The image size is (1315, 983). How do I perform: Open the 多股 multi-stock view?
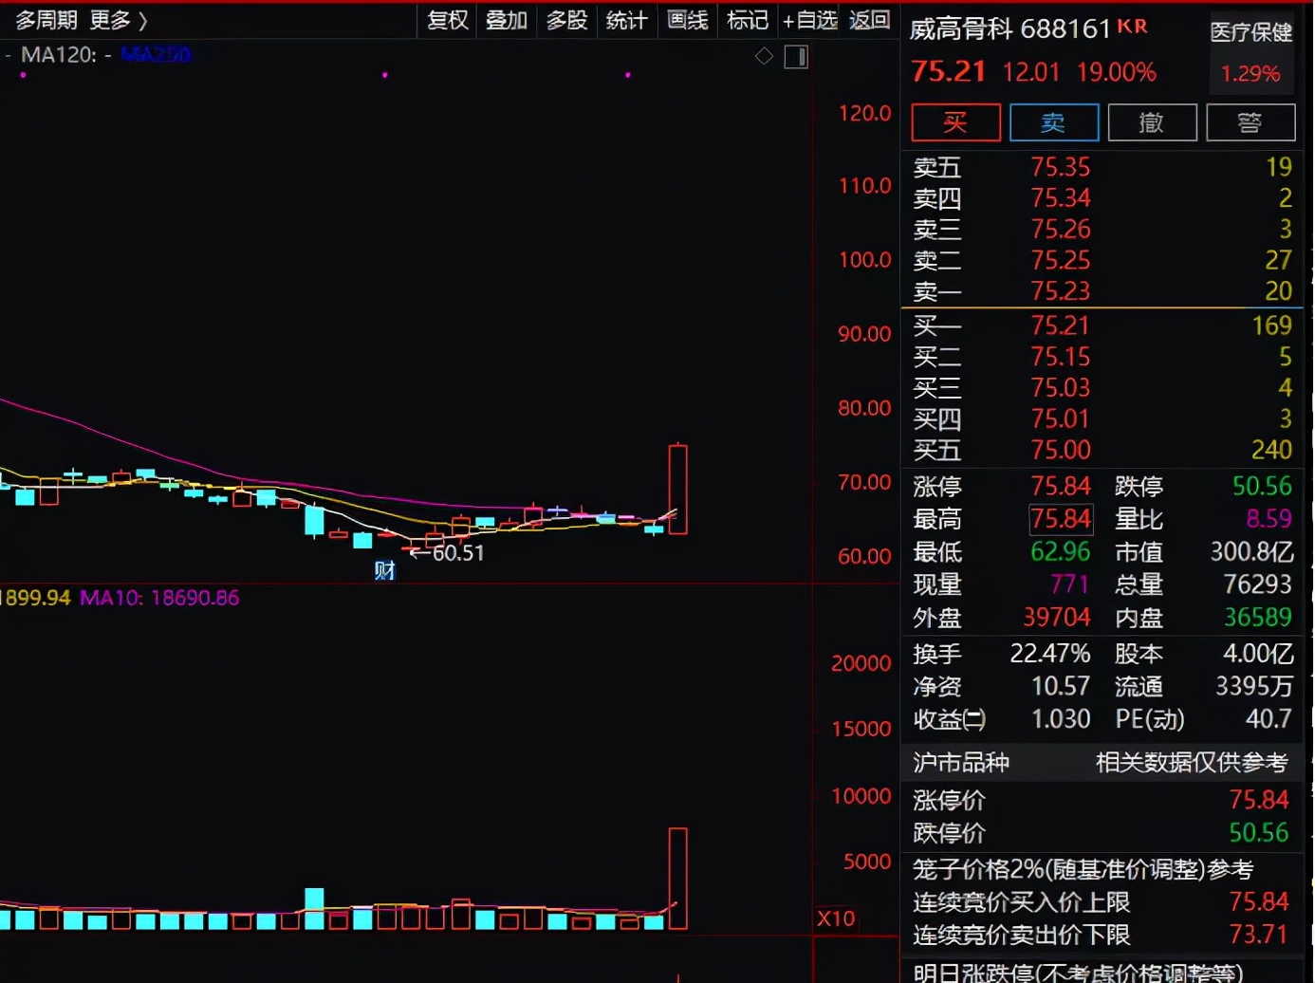tap(566, 20)
